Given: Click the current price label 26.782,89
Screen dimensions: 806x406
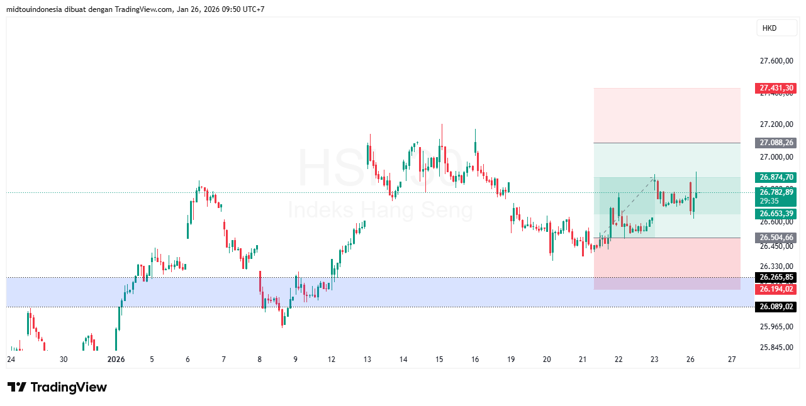Looking at the screenshot, I should click(x=776, y=192).
